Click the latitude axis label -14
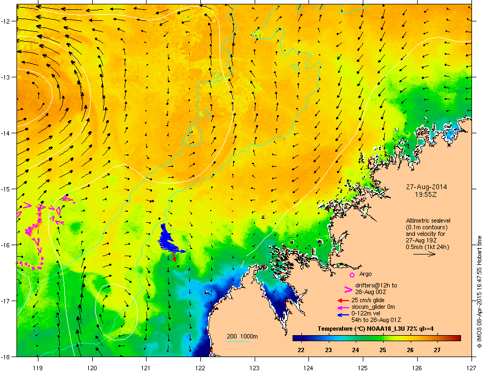 (6, 133)
